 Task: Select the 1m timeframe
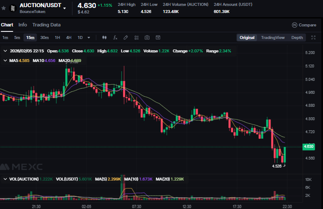point(5,38)
